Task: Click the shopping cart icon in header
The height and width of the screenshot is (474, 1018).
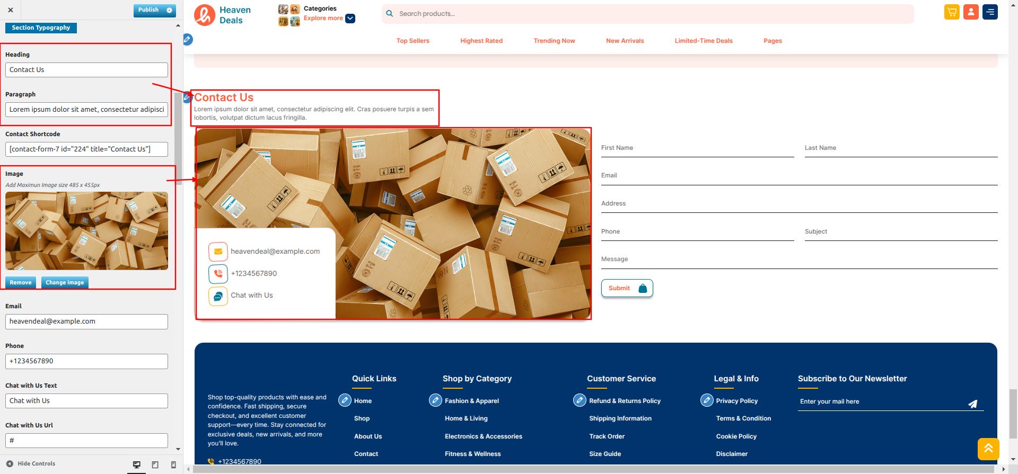Action: (x=952, y=12)
